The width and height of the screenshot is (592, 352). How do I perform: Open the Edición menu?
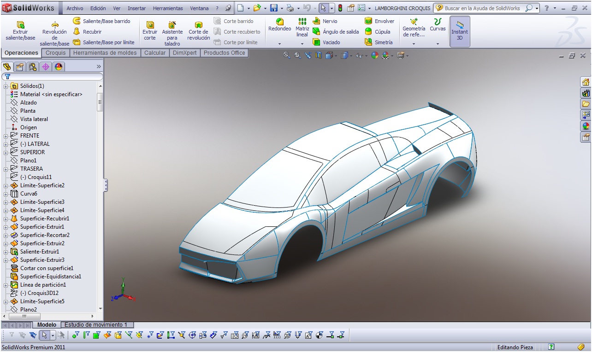[98, 8]
